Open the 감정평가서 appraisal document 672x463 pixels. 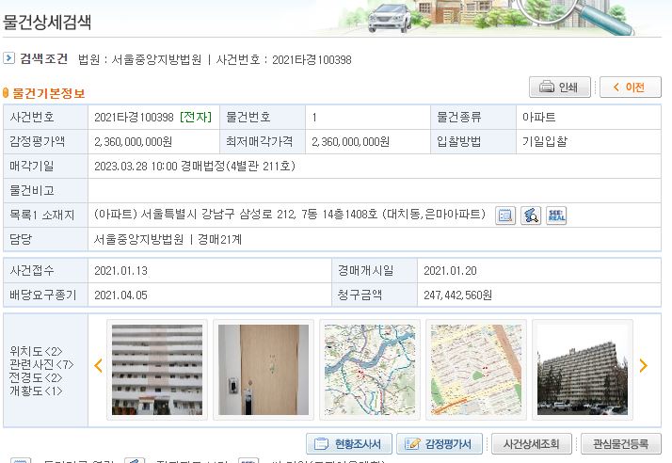pos(440,444)
